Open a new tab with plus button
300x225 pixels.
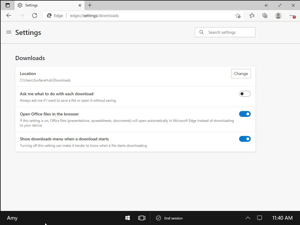90,5
